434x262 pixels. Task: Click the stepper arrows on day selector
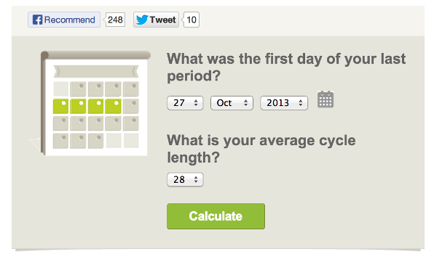click(x=196, y=103)
